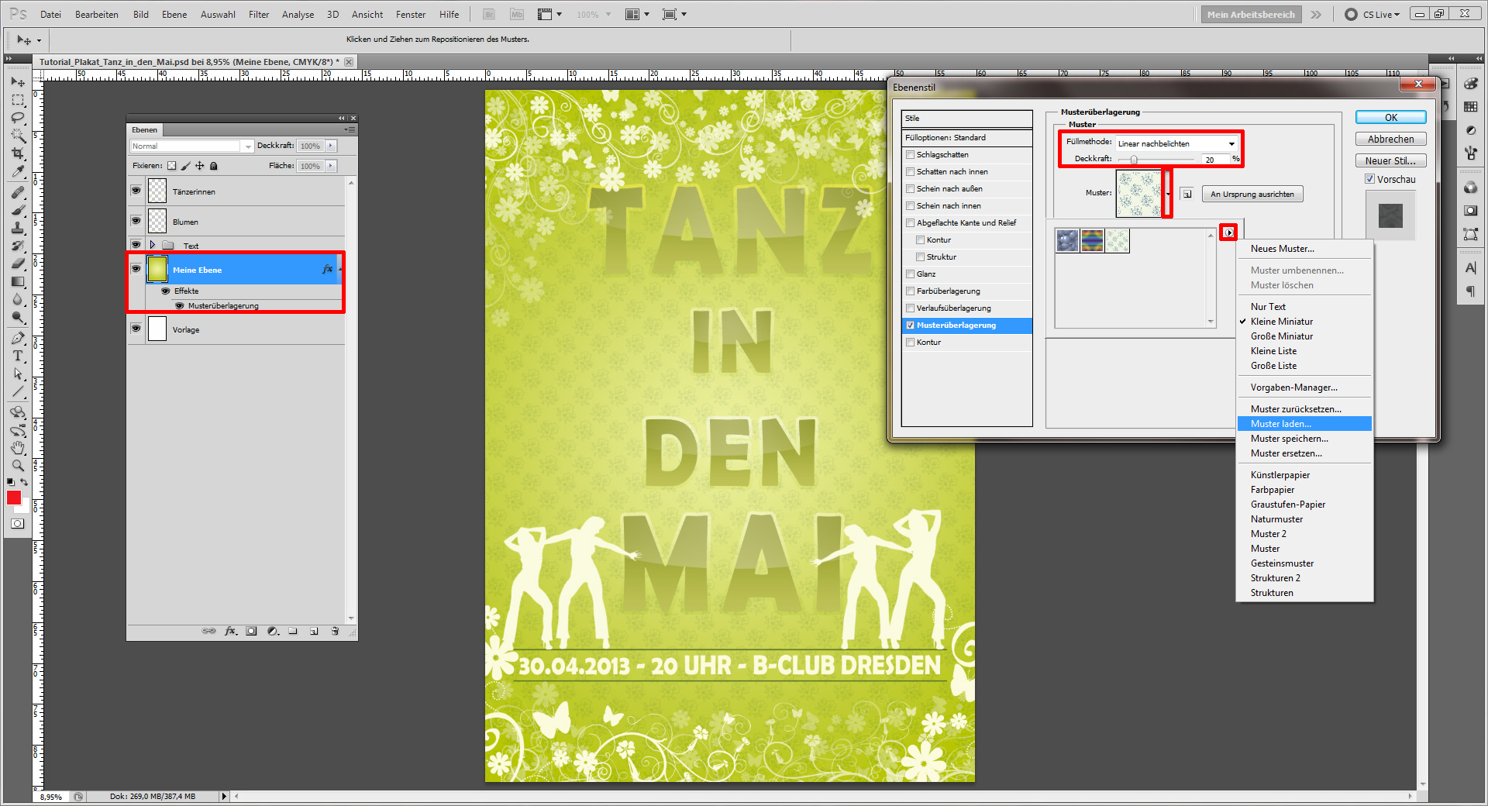Click the An Ursprung ausrichten button
Image resolution: width=1488 pixels, height=806 pixels.
(1252, 193)
